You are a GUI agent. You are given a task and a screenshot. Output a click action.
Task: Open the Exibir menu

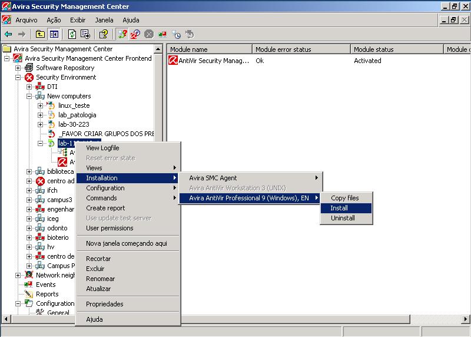pos(78,20)
